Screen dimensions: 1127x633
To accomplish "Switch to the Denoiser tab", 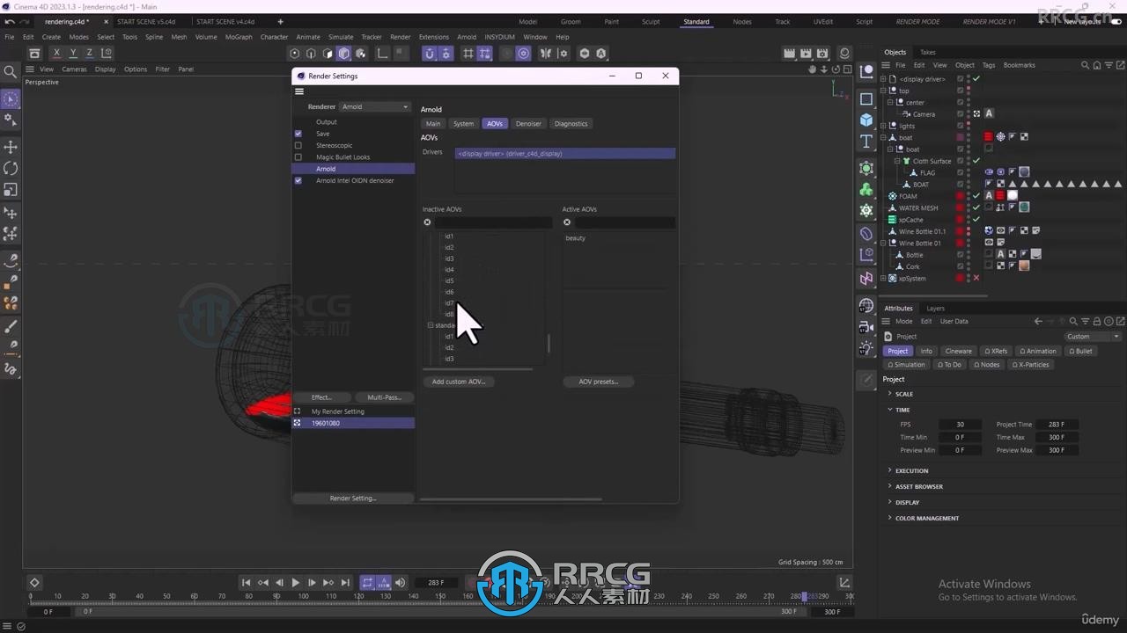I will click(528, 124).
